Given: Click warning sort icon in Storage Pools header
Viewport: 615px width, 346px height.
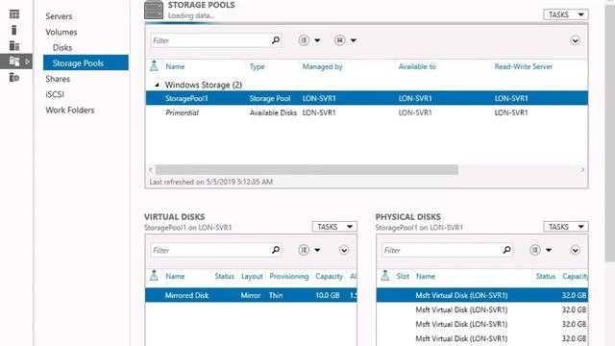Looking at the screenshot, I should [154, 66].
